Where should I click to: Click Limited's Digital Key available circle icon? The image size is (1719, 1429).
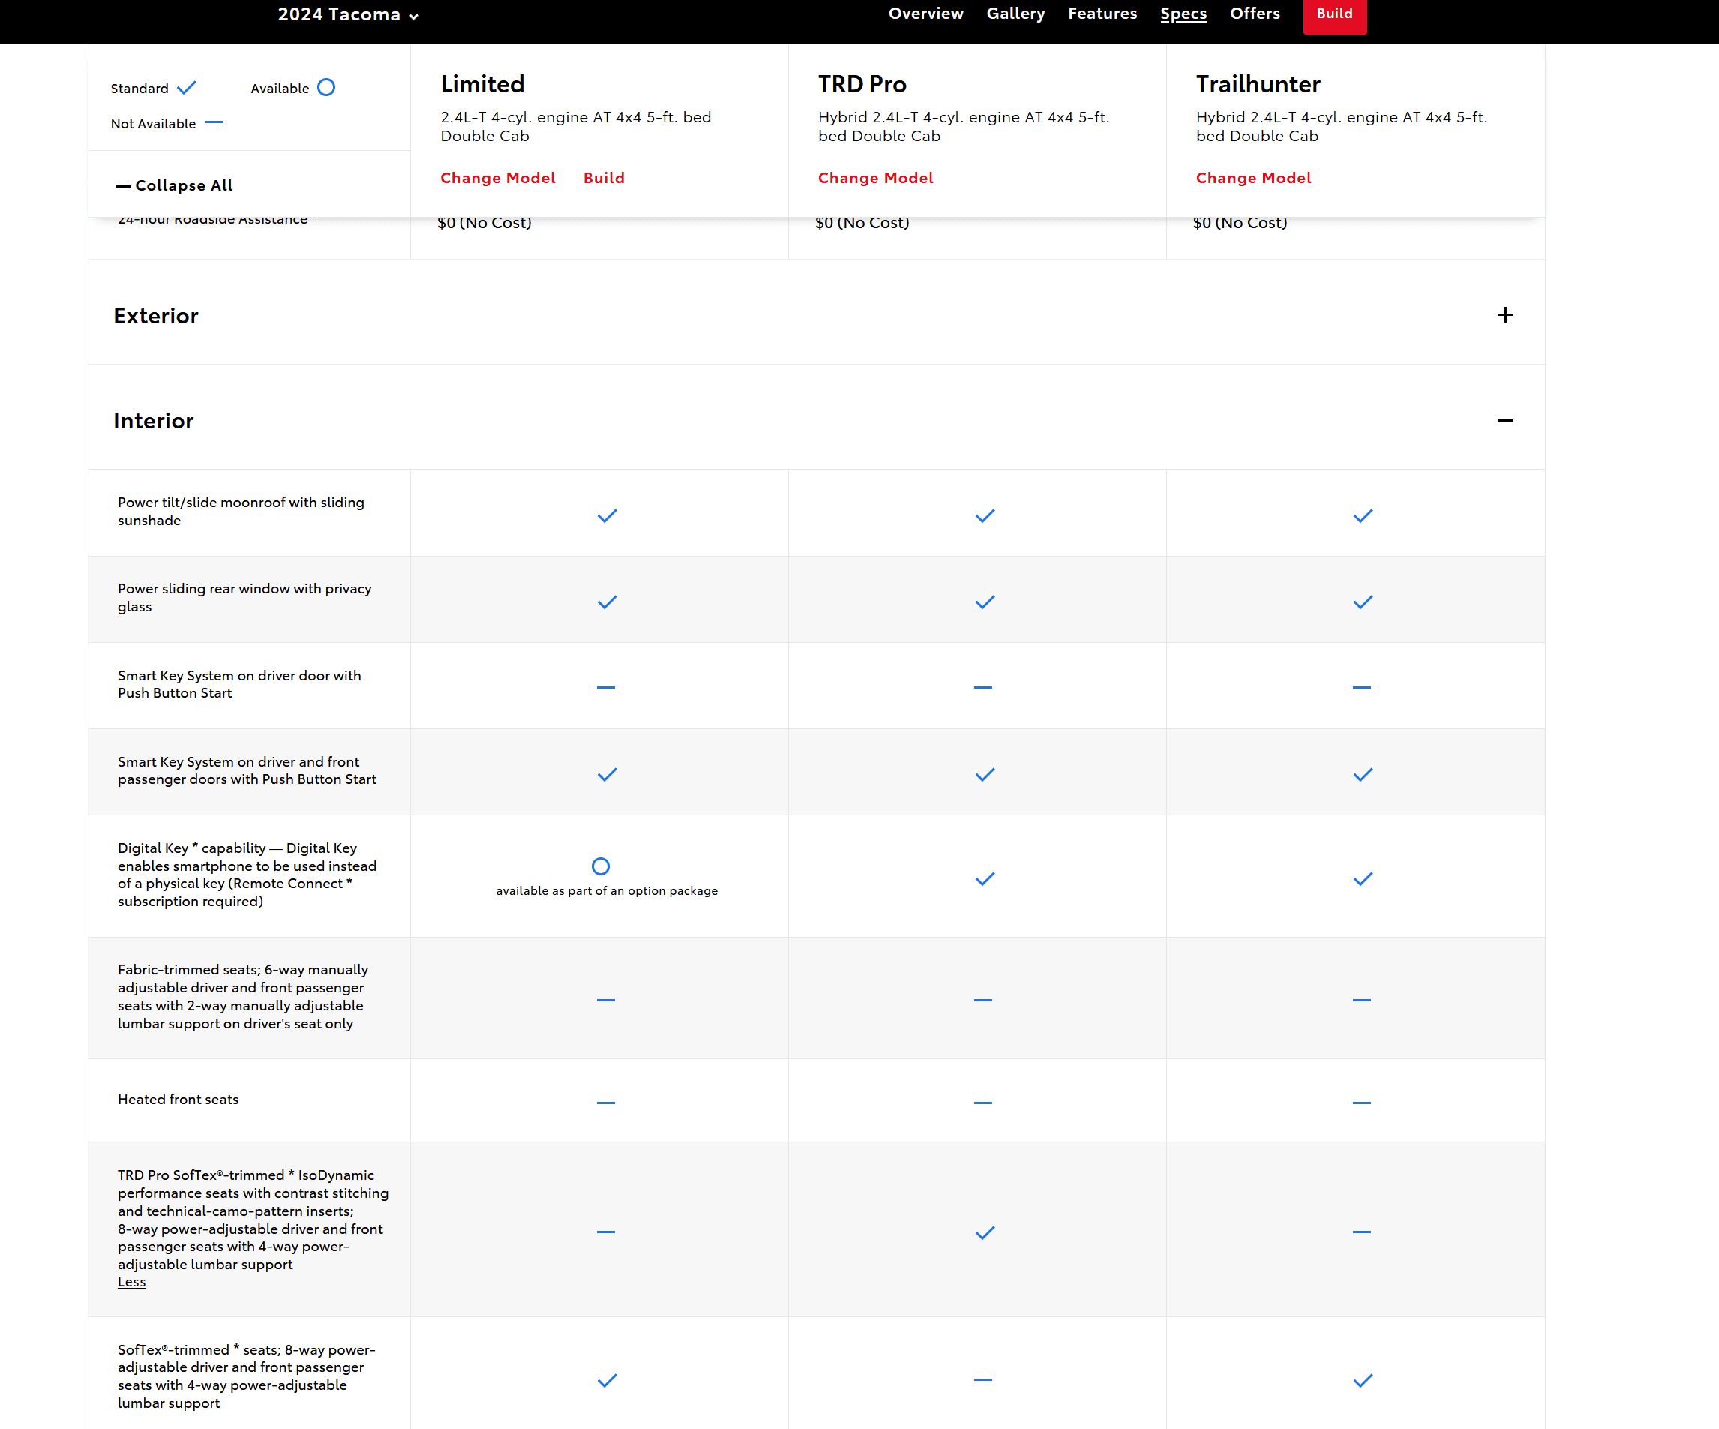pos(600,866)
